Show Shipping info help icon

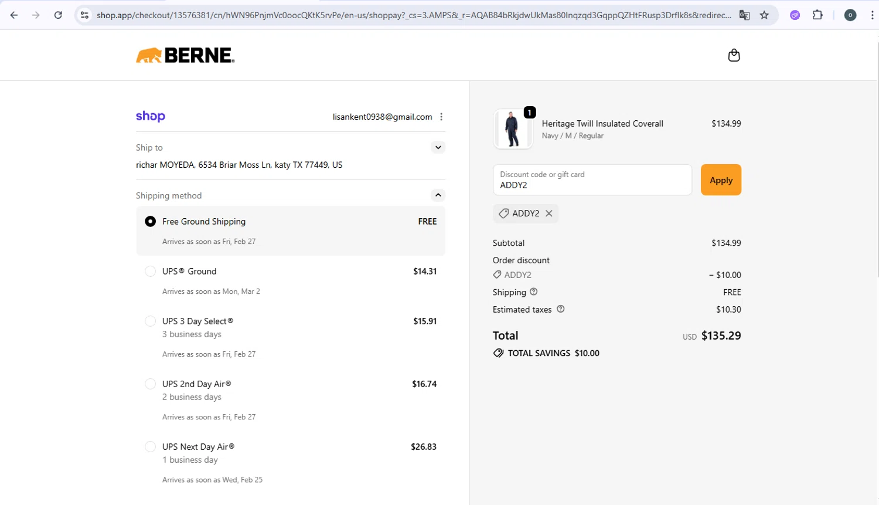(533, 292)
